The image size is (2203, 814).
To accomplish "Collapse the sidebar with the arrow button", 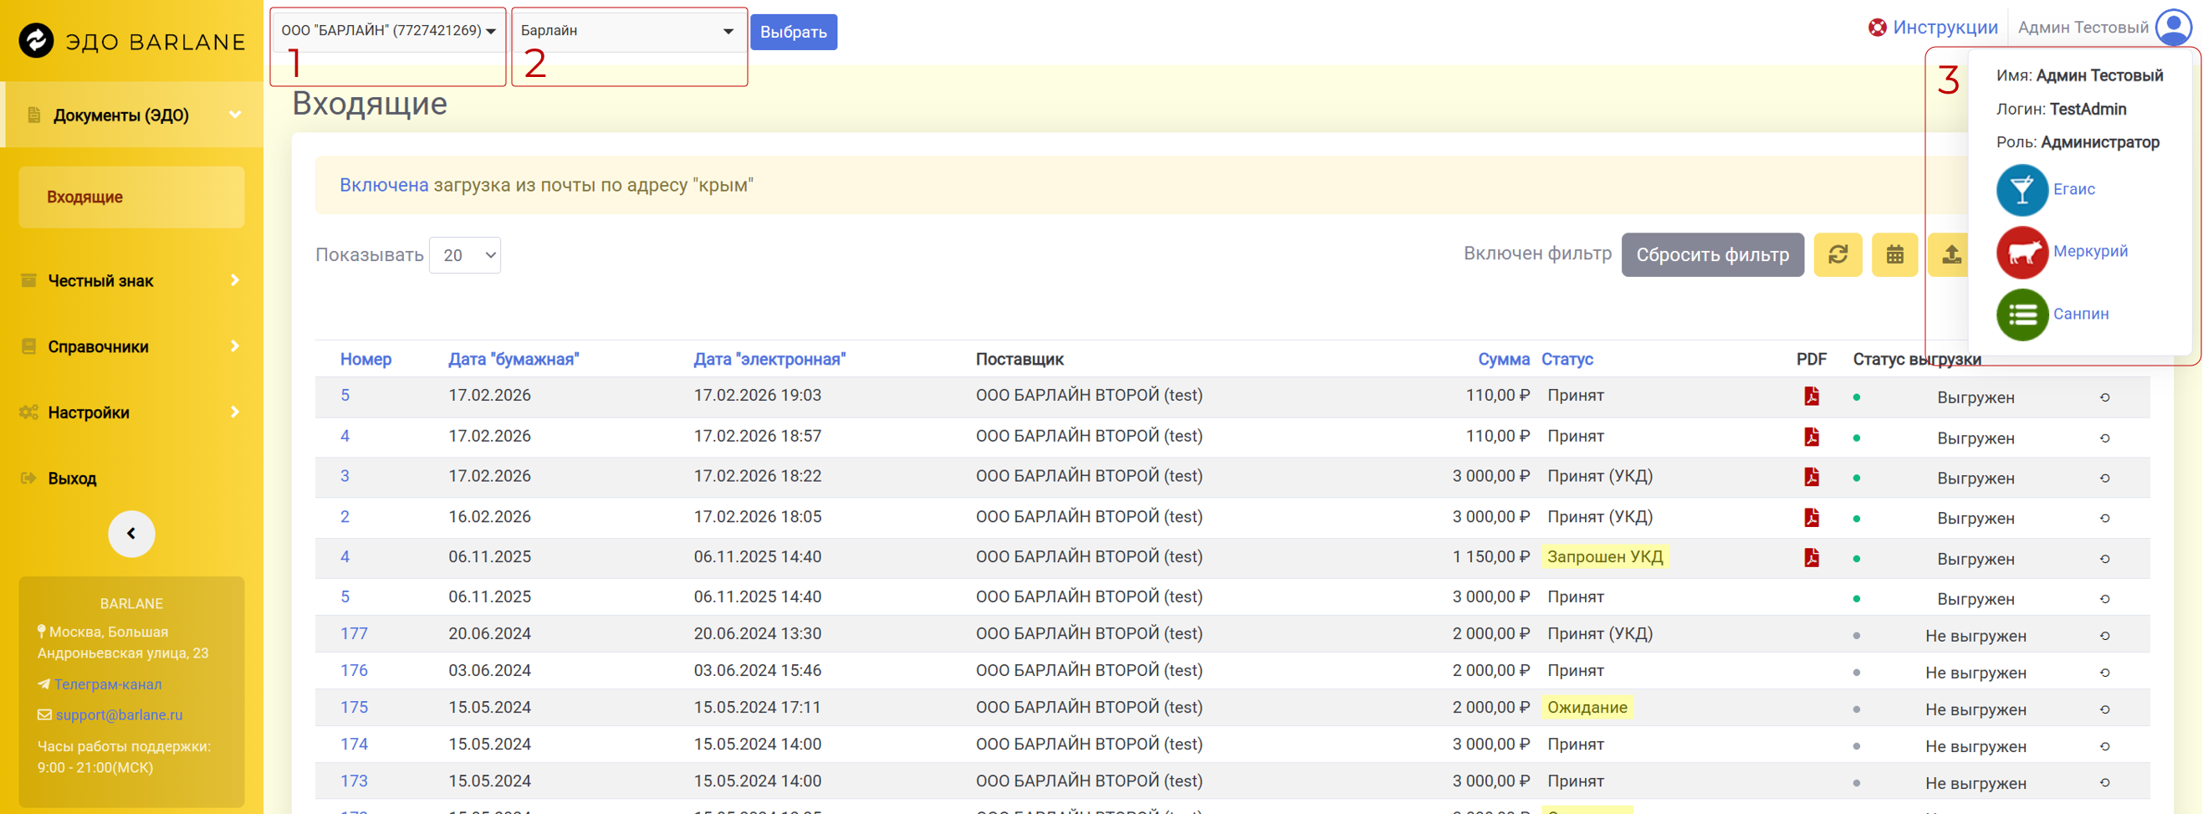I will [x=130, y=534].
